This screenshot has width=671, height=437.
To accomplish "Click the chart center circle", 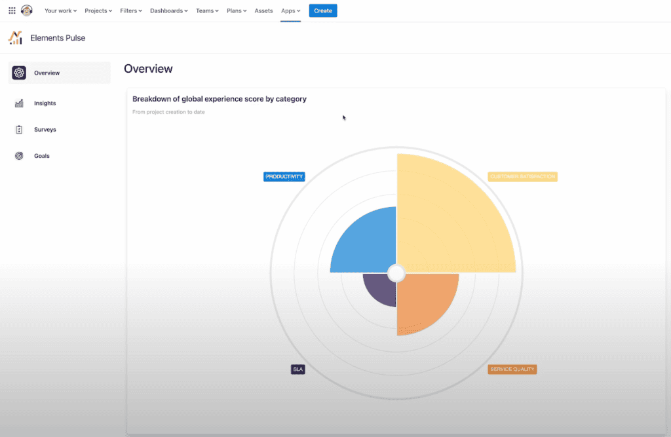I will (396, 273).
